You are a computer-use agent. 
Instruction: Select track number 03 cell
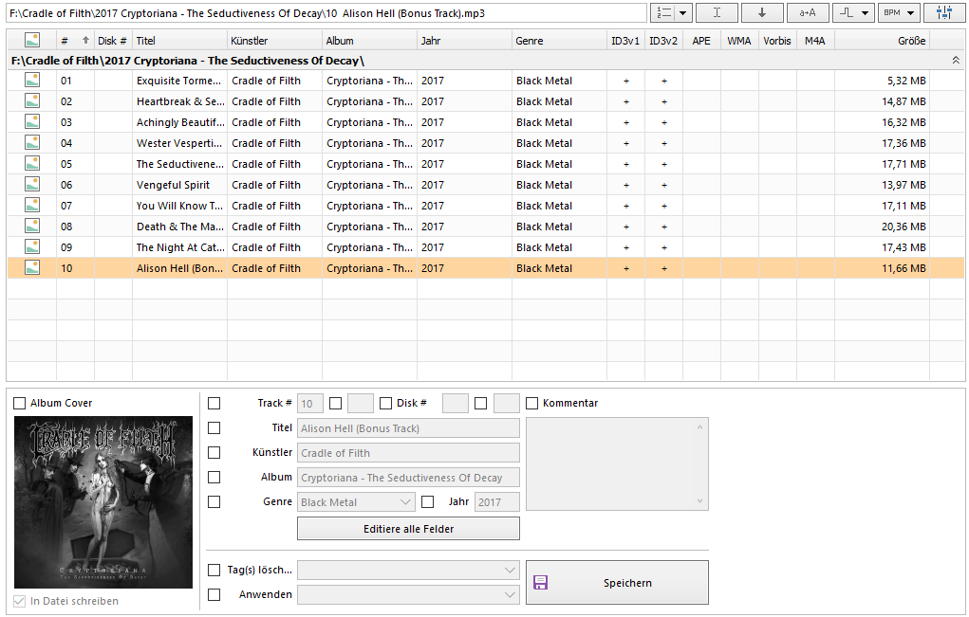(75, 122)
